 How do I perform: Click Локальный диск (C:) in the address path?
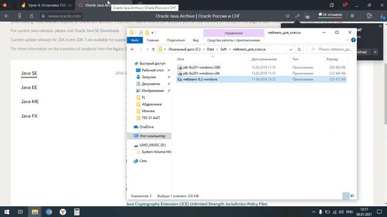click(184, 49)
